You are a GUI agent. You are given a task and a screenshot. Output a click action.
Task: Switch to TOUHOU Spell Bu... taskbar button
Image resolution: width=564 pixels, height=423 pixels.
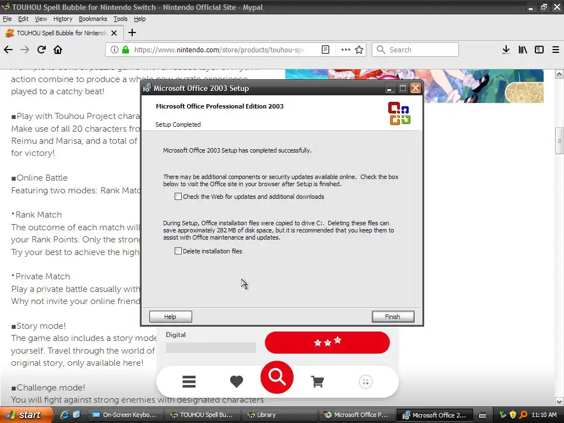click(203, 415)
